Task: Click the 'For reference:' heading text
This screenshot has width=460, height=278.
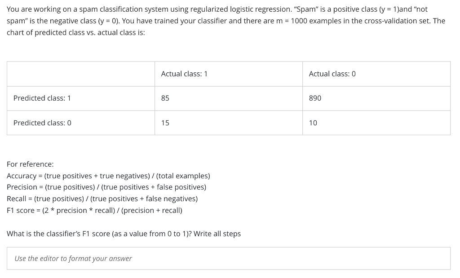Action: click(x=30, y=164)
